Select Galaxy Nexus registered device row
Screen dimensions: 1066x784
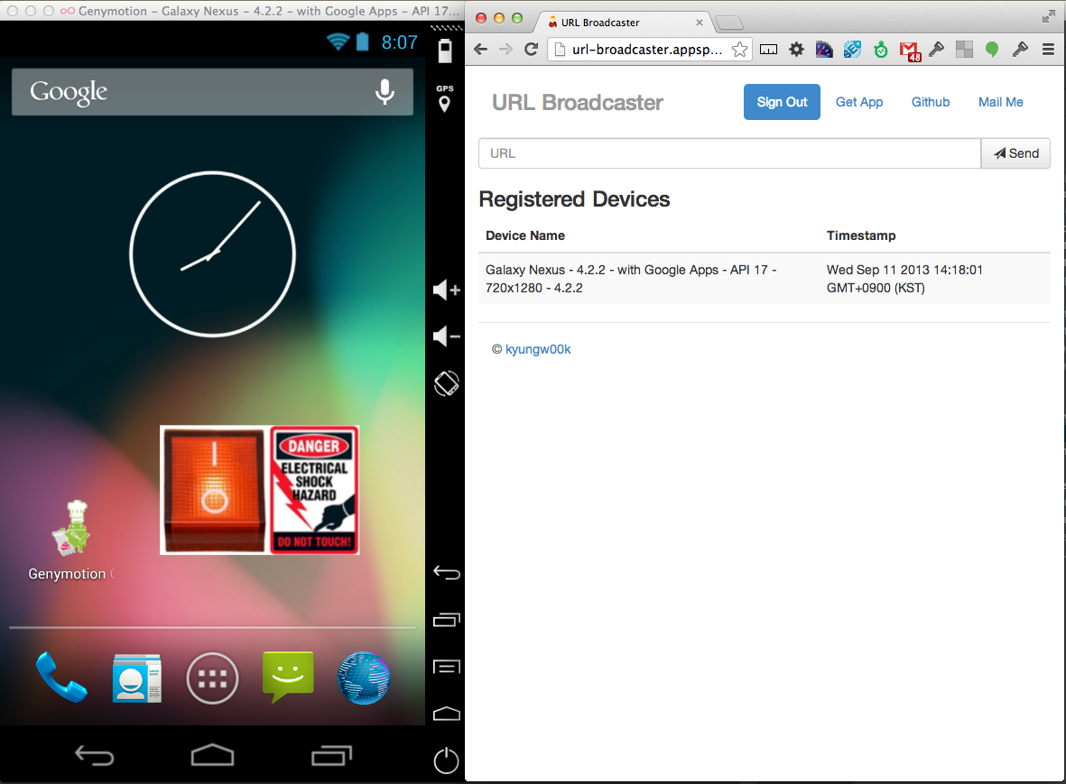(765, 279)
